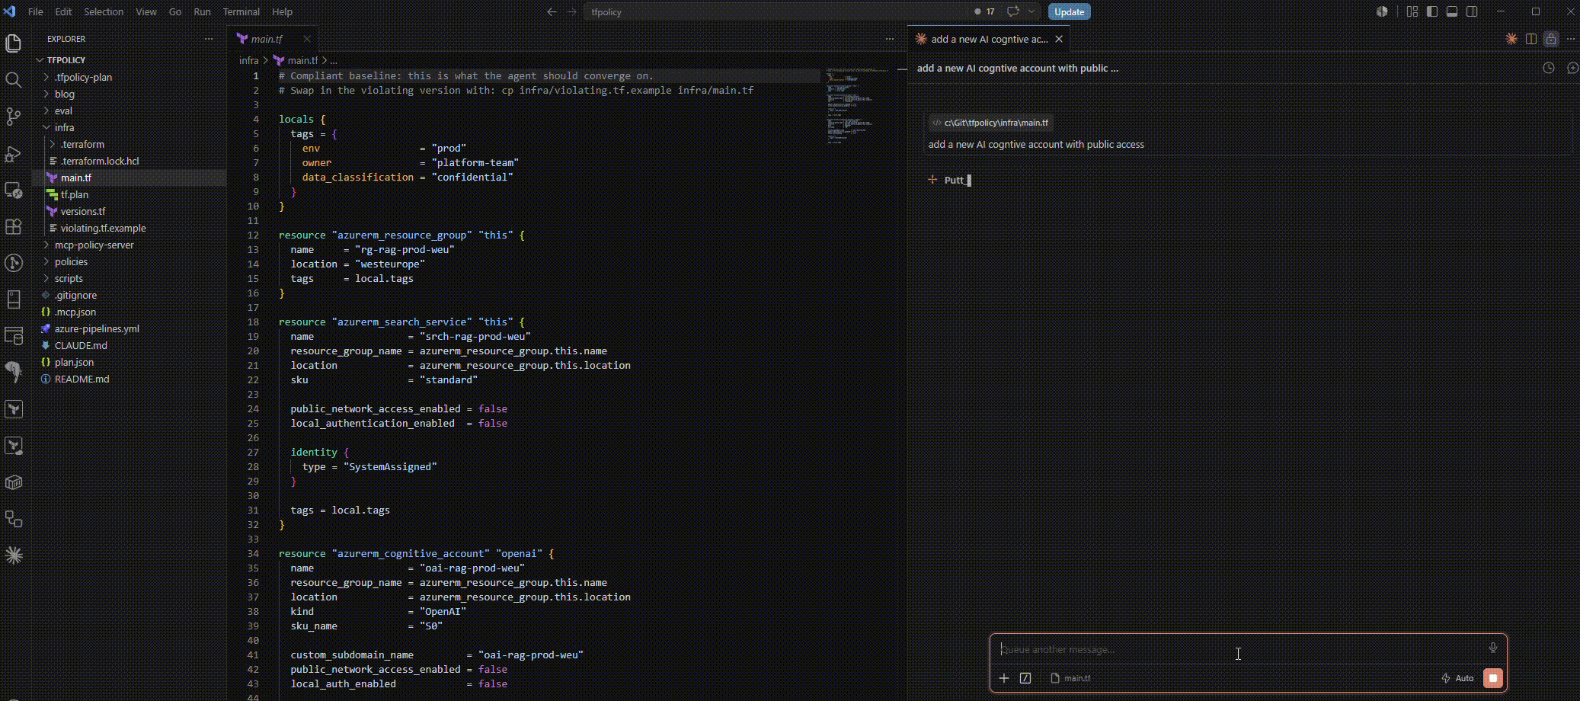Expand the .tfpolicy-plan folder
The image size is (1580, 701).
(46, 77)
